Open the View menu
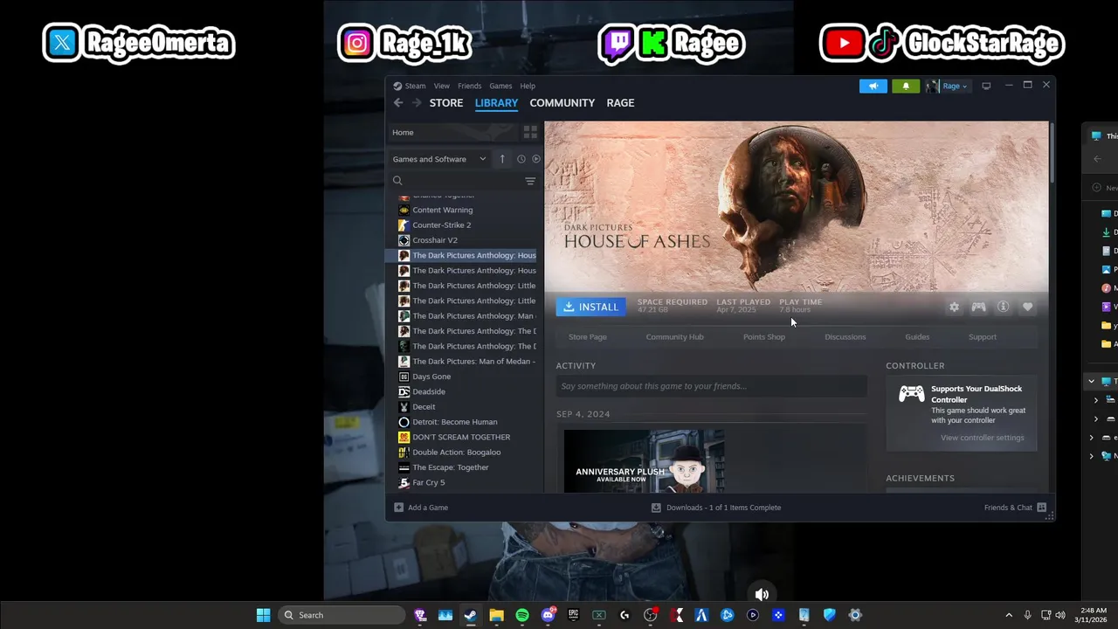Image resolution: width=1118 pixels, height=629 pixels. click(442, 86)
